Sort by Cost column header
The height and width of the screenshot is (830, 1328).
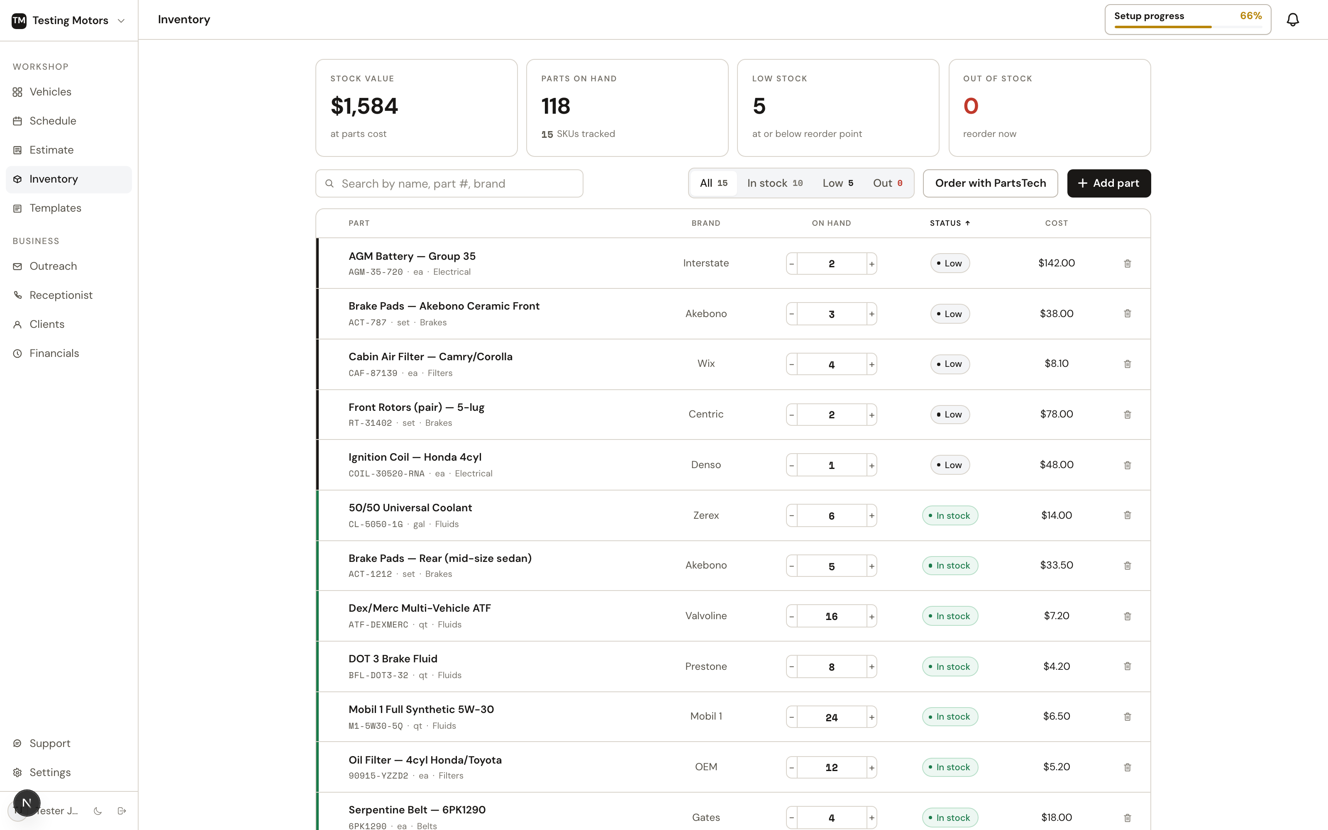(1056, 223)
